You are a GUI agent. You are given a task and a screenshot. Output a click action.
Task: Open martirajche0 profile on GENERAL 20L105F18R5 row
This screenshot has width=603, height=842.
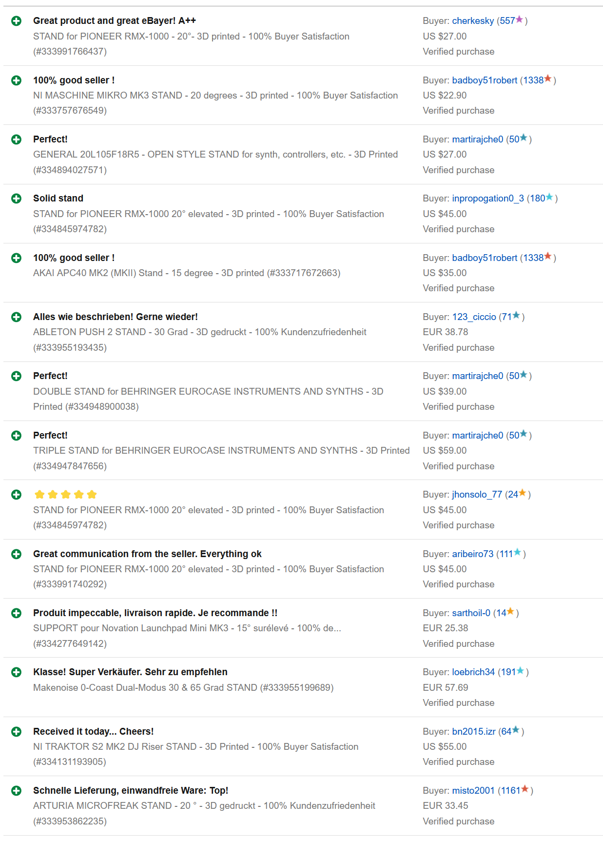tap(478, 140)
